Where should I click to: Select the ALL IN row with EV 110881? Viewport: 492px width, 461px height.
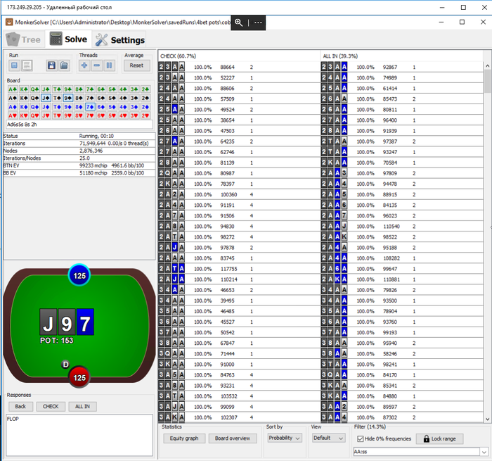point(402,279)
